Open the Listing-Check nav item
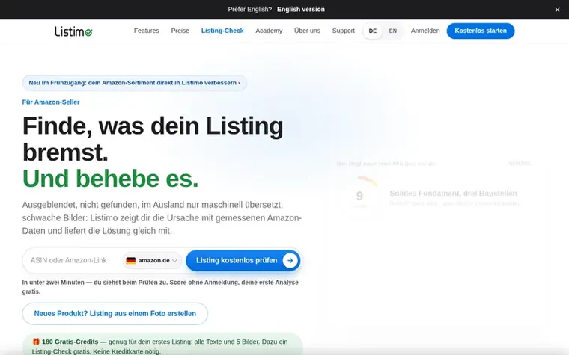 click(222, 31)
